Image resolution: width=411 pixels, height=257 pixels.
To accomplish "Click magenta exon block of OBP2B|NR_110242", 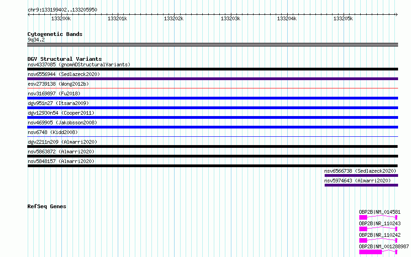I will [363, 240].
